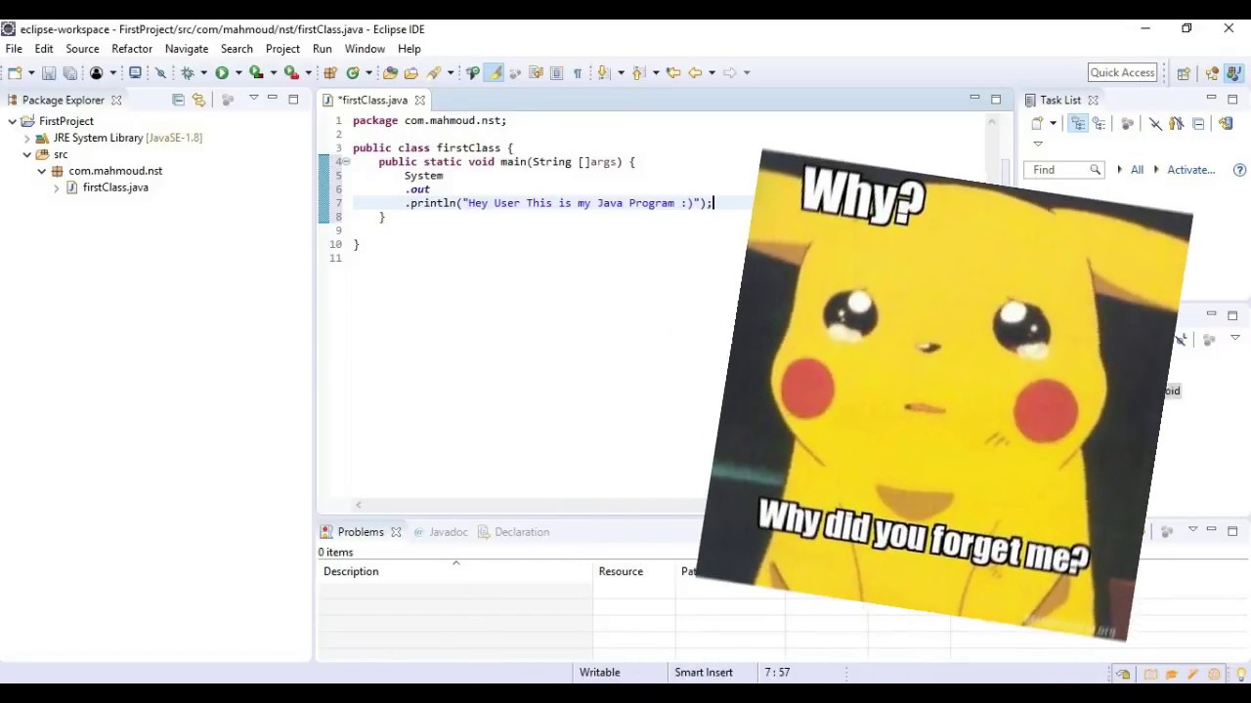Click the Save All toolbar icon
Screen dimensions: 1251x703
tap(70, 72)
